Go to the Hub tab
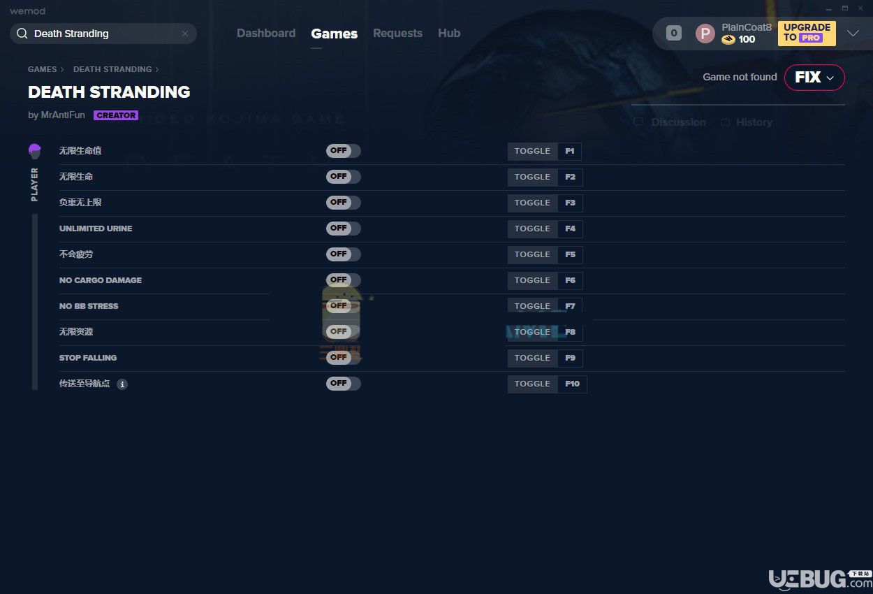The image size is (873, 594). (449, 34)
